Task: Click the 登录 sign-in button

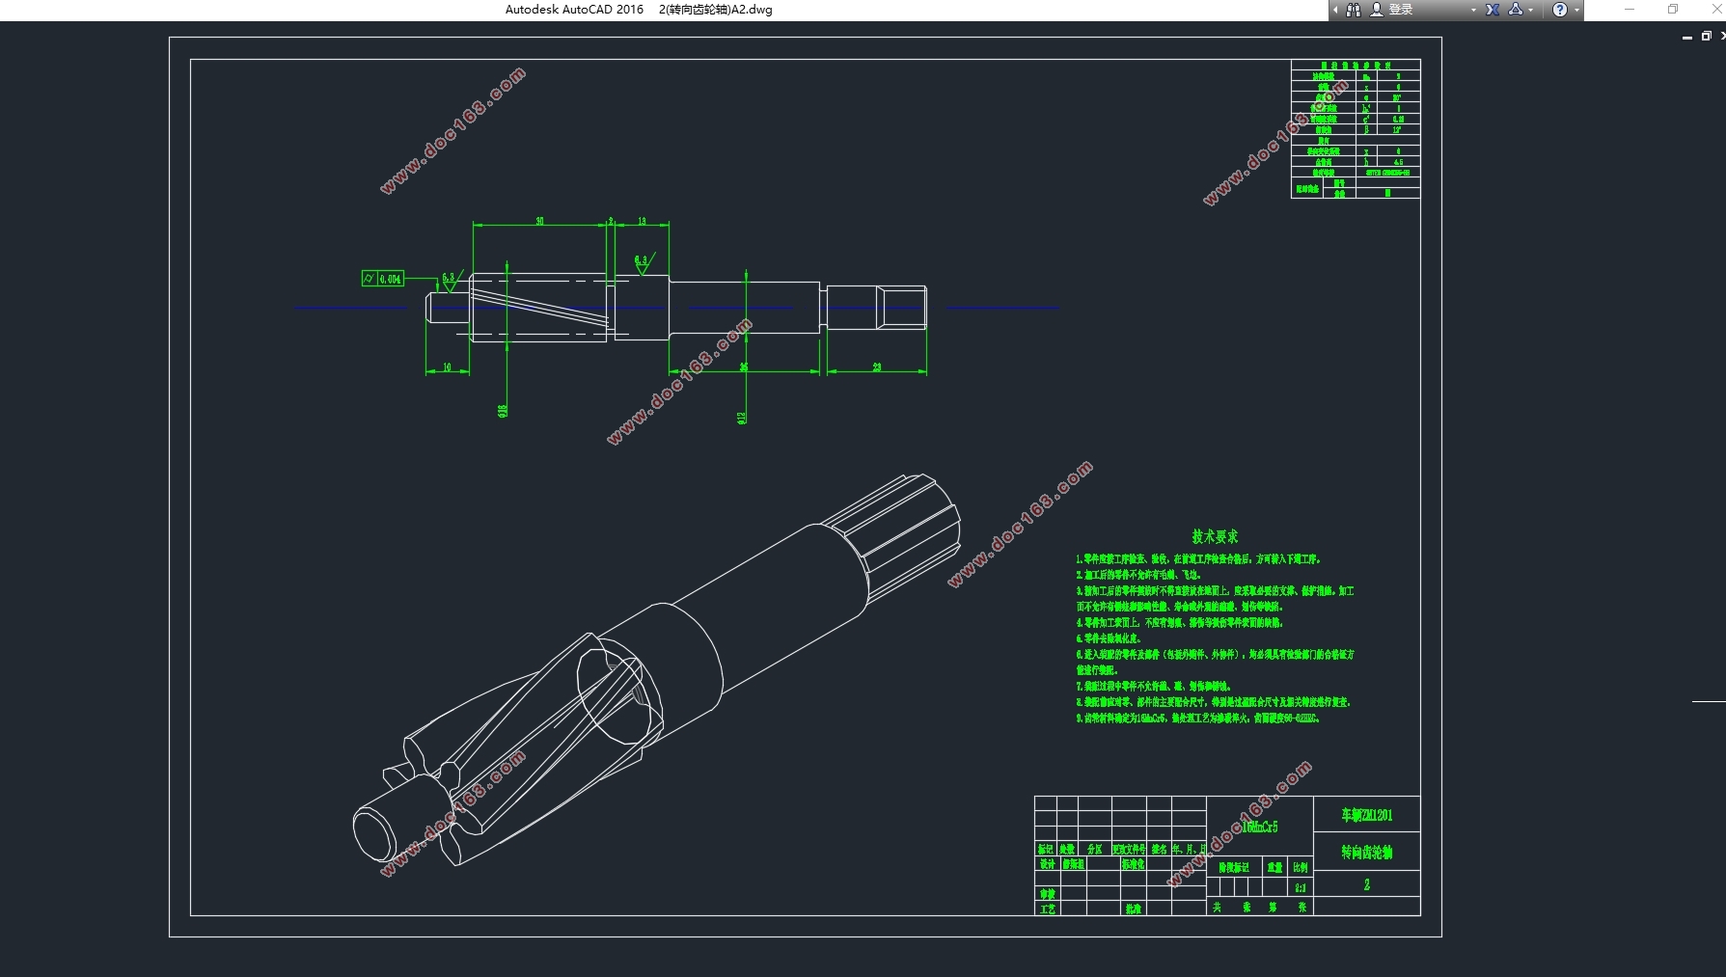Action: click(x=1401, y=10)
